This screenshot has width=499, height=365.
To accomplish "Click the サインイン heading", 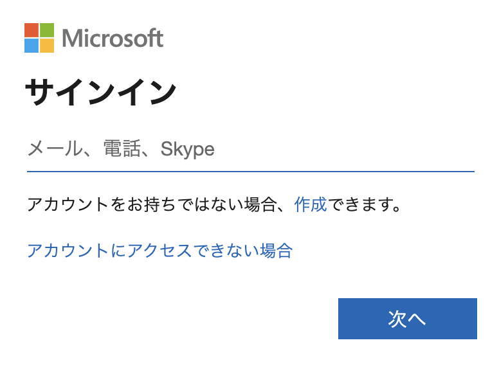I will pyautogui.click(x=100, y=93).
